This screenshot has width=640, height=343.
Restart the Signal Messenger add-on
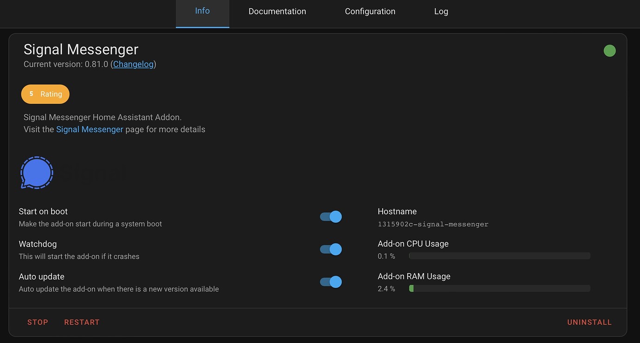tap(82, 322)
